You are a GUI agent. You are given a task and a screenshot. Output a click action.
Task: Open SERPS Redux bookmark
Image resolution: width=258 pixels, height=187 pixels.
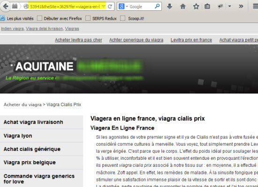pos(101,18)
